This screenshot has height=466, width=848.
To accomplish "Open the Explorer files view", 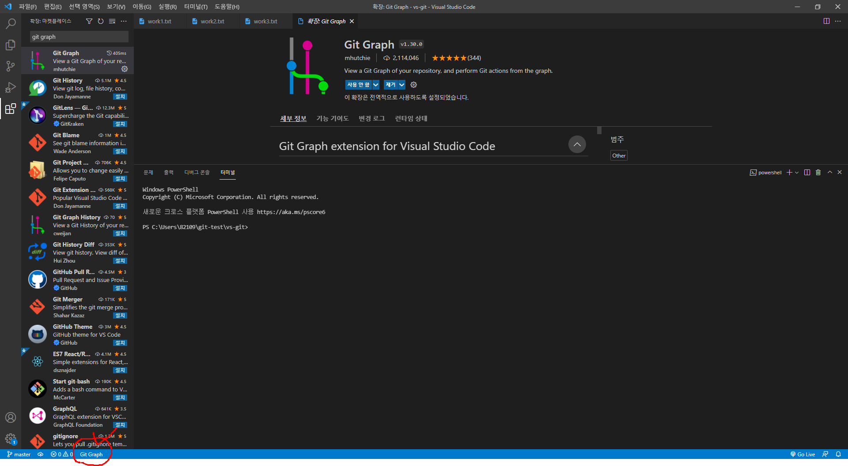I will (x=11, y=45).
